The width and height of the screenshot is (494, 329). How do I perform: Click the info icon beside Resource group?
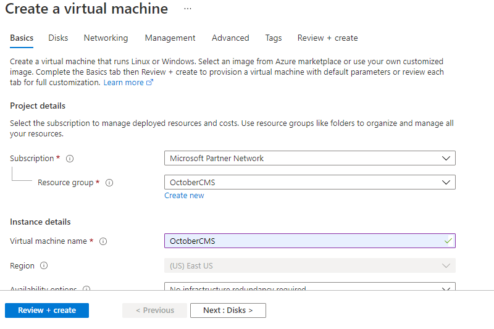click(109, 183)
